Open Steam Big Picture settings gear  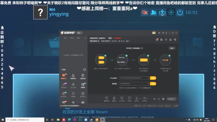click(171, 12)
